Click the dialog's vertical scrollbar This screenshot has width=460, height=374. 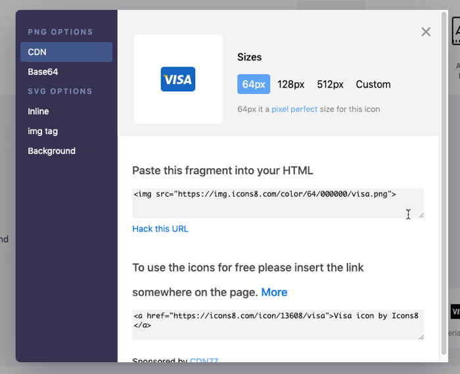[444, 183]
